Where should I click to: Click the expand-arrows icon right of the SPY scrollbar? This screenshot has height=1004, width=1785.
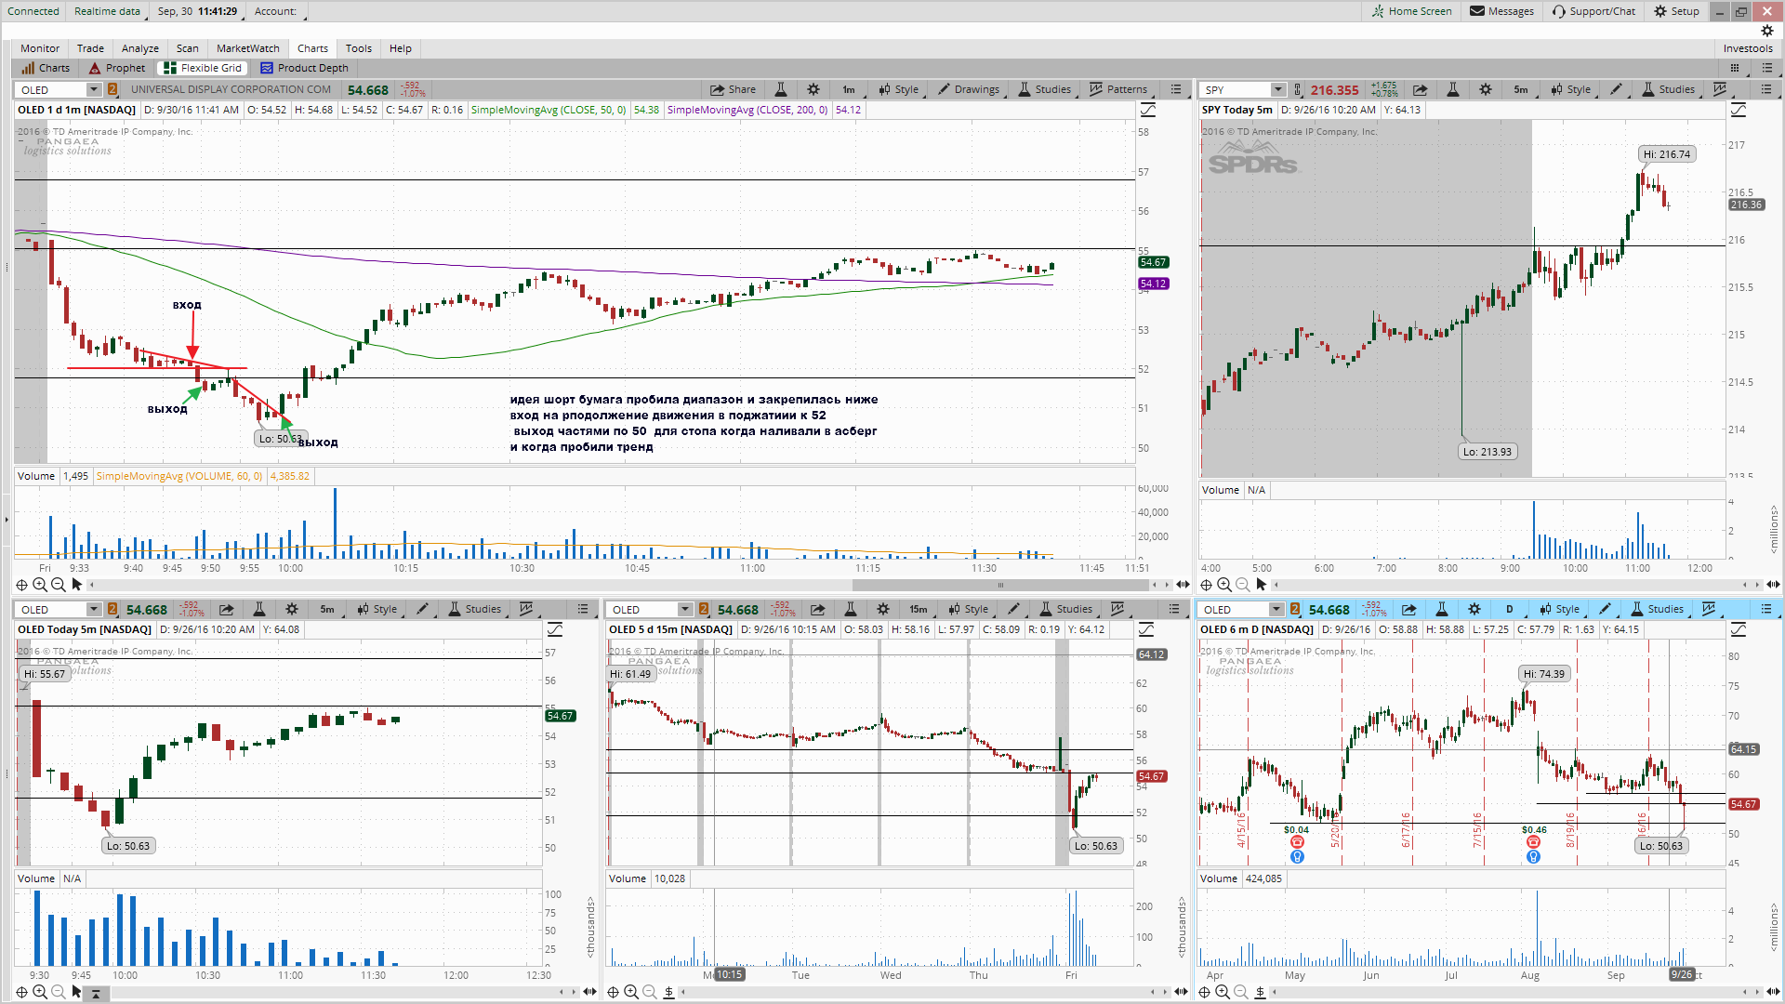coord(1773,585)
